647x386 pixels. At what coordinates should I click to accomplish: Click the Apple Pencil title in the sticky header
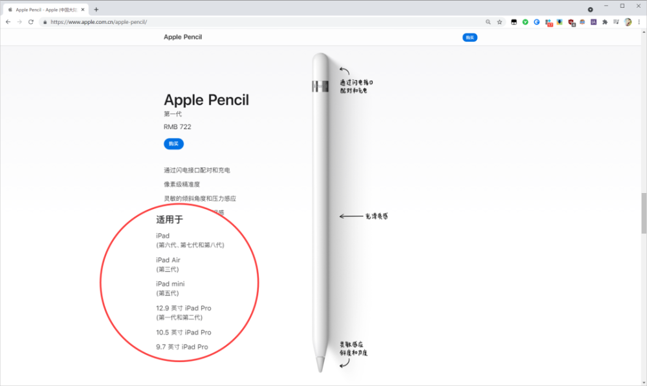coord(183,37)
